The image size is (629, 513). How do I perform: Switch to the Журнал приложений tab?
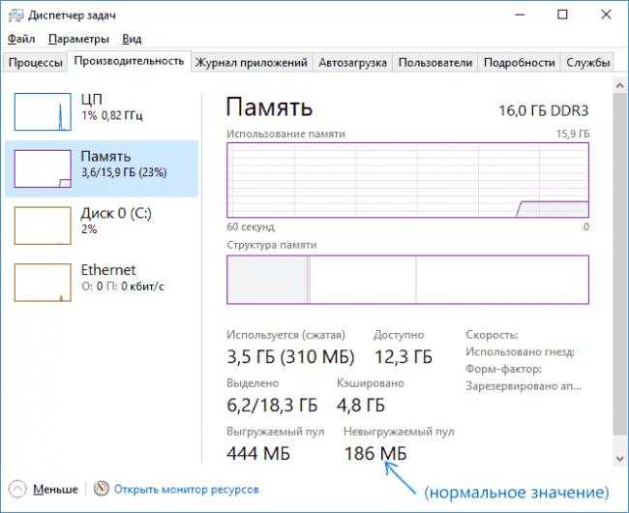tap(252, 62)
